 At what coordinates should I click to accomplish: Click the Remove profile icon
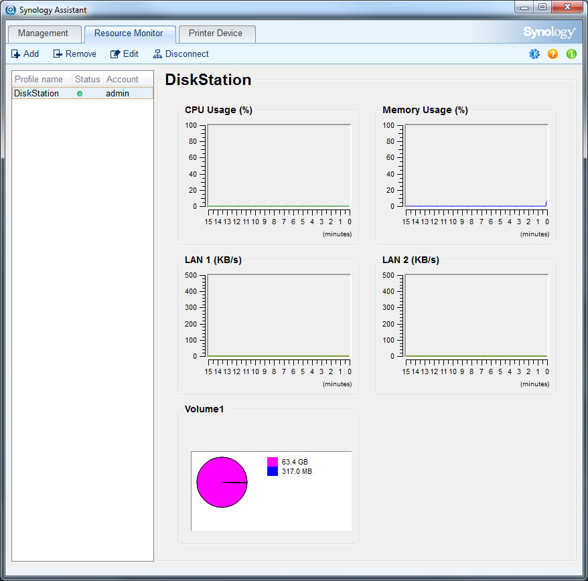coord(58,54)
